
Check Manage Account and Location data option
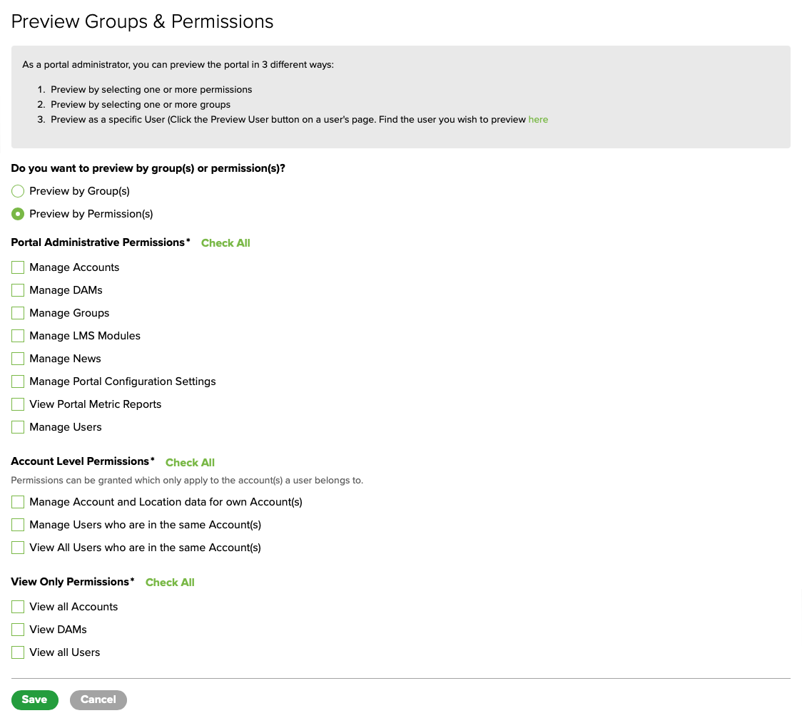pos(18,502)
